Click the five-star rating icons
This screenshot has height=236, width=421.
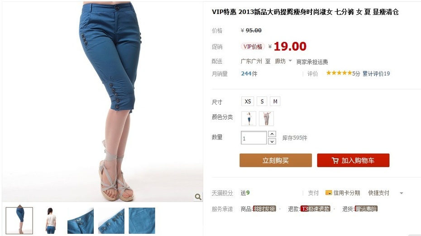tap(339, 73)
